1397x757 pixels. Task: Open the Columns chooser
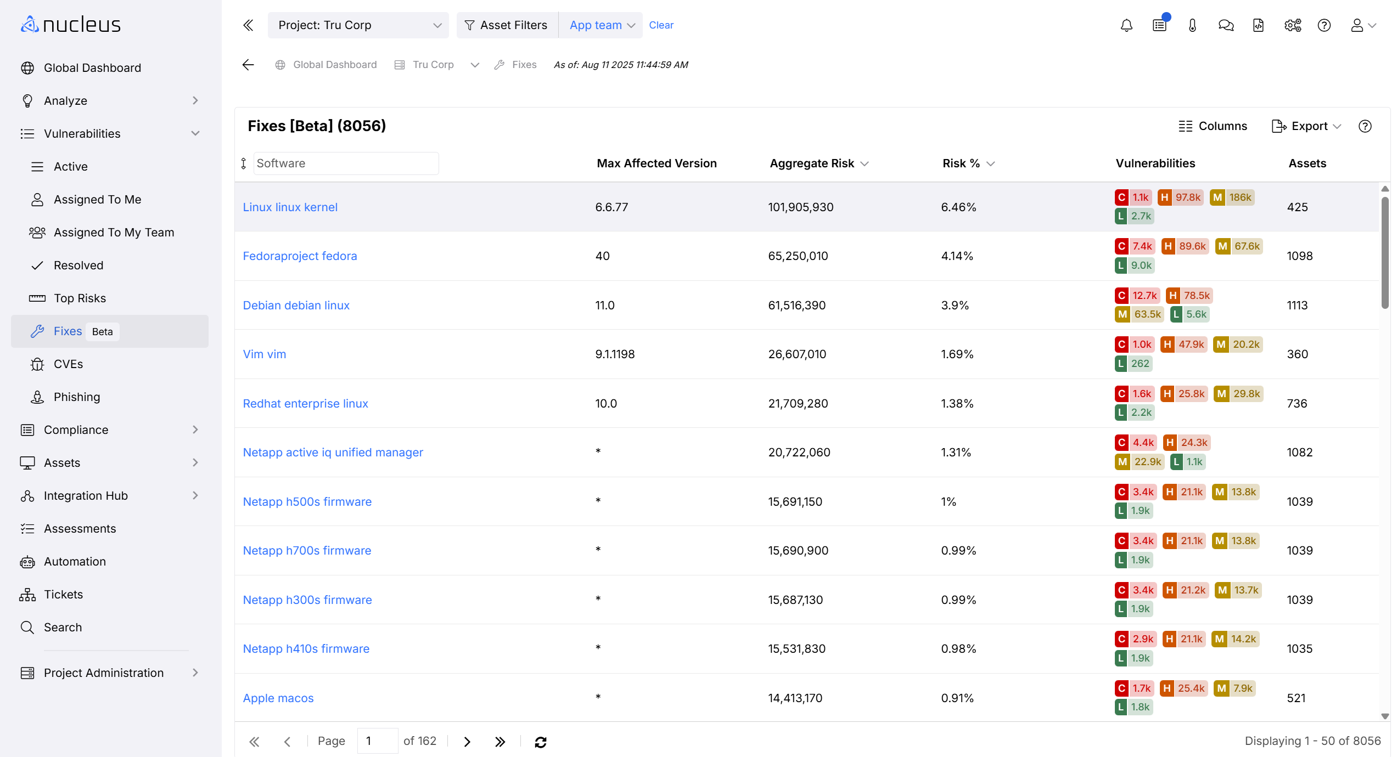1213,126
